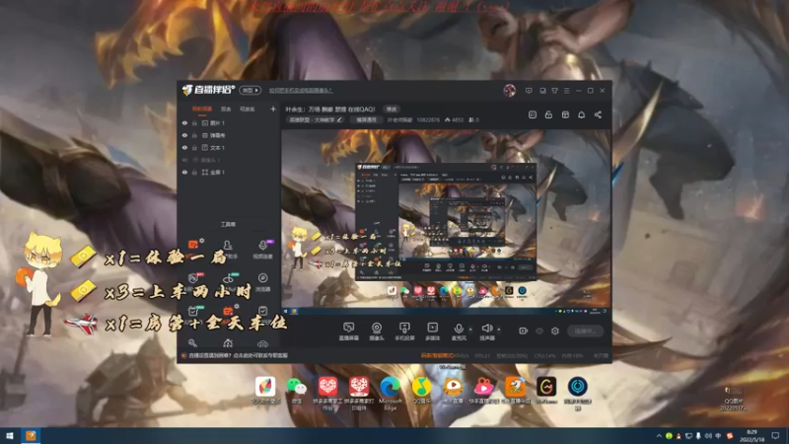Open stream settings gear icon
Viewport: 789px width, 444px height.
tap(555, 331)
